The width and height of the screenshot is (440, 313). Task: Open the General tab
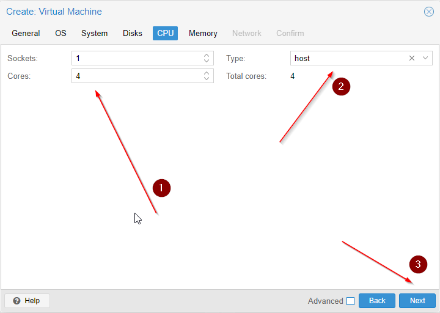[26, 33]
